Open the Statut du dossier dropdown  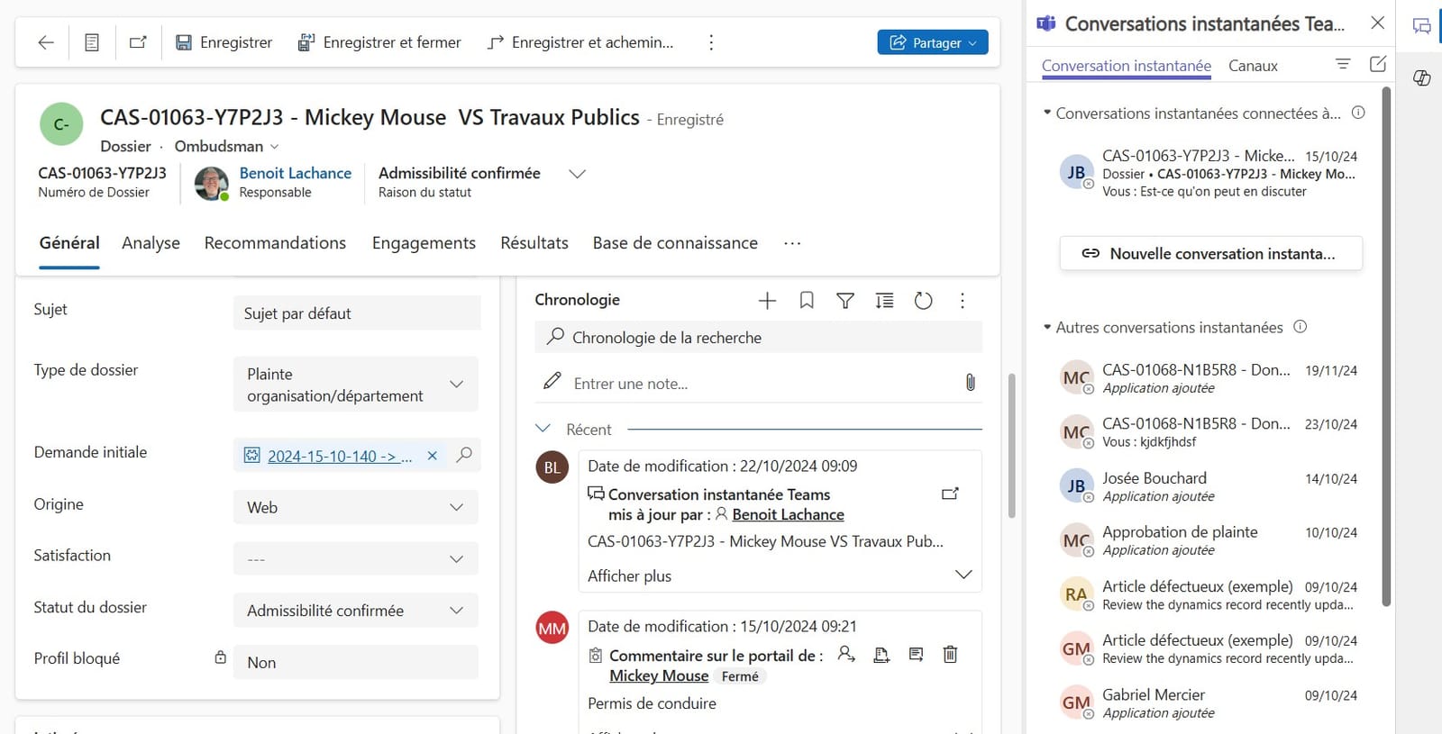click(356, 611)
